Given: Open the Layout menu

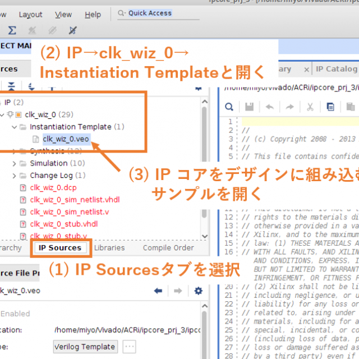Looking at the screenshot, I should 30,15.
